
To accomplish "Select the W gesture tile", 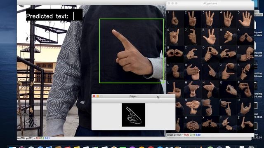I will click(x=193, y=124).
